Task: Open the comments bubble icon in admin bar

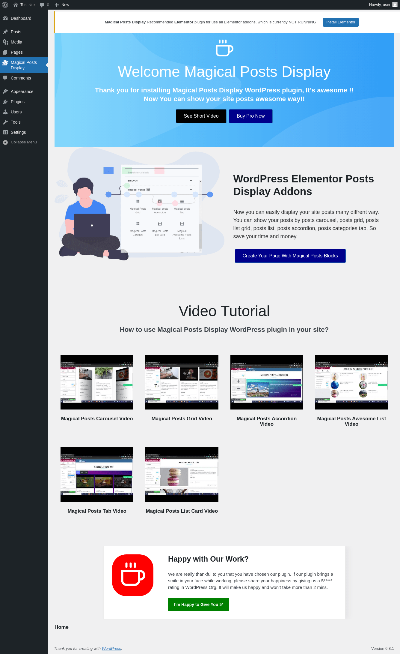Action: (x=42, y=5)
